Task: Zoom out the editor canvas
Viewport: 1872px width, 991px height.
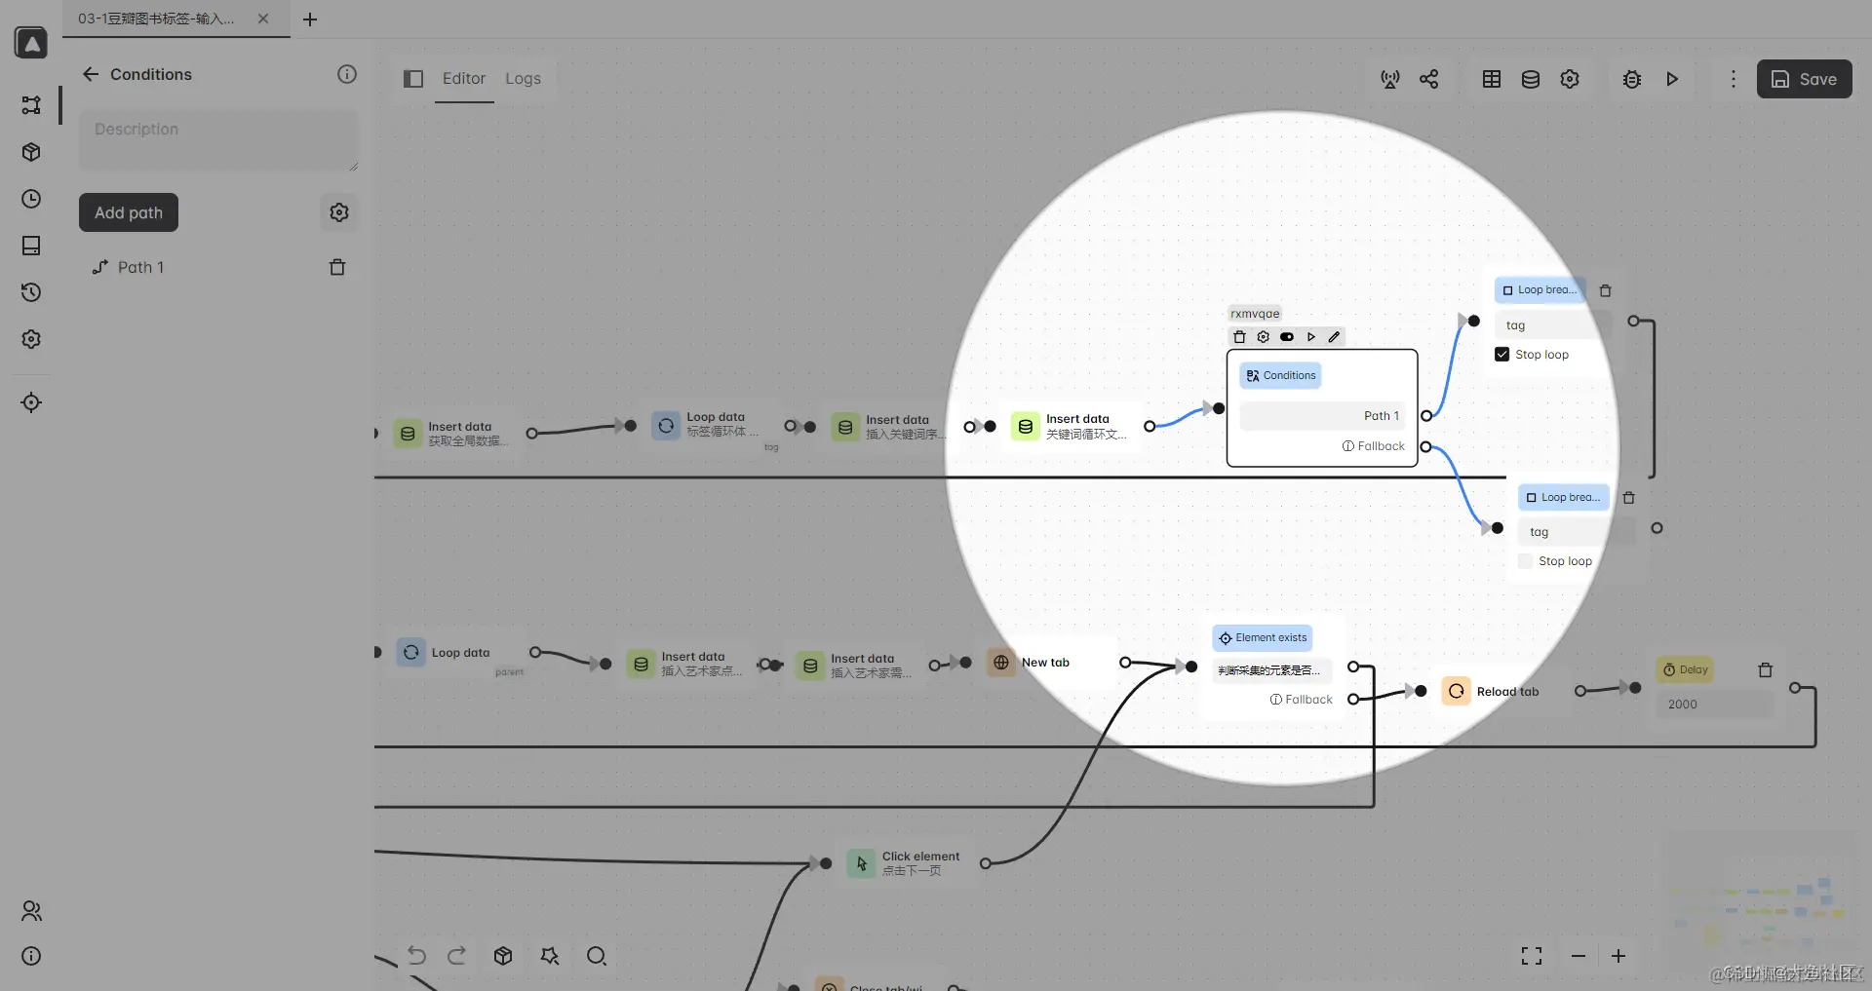Action: coord(1579,956)
